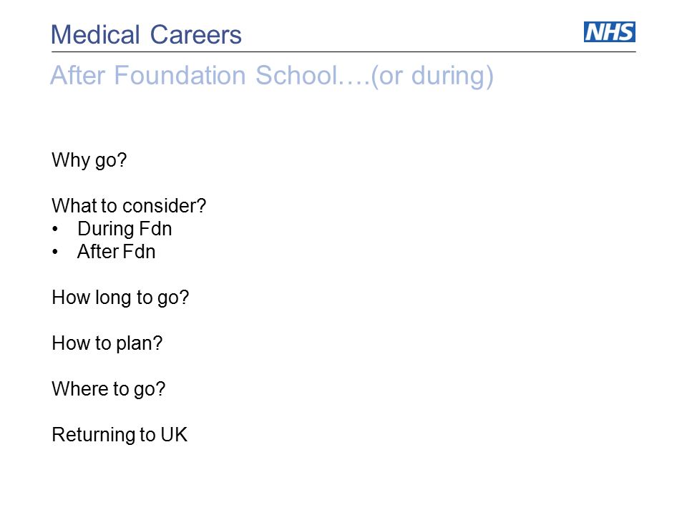The image size is (687, 515).
Task: Click the word 'Medical' in the heading
Action: coord(95,34)
